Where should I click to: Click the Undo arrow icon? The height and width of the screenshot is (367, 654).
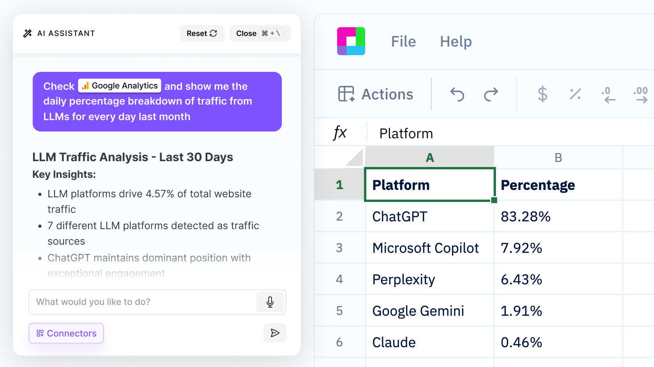[457, 94]
